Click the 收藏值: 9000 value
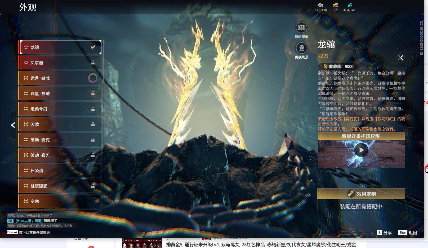428x248 pixels. 341,67
